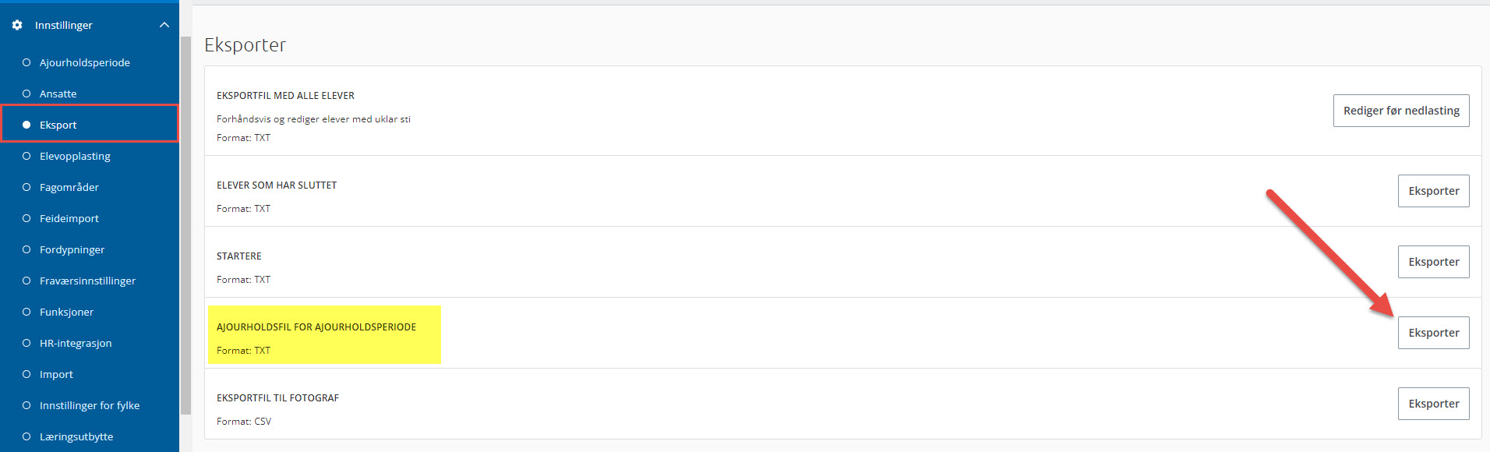Viewport: 1490px width, 452px height.
Task: Open Ajourholdsperiode in sidebar
Action: pos(85,62)
